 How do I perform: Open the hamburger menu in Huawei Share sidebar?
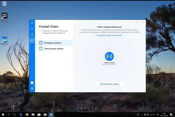pos(32,23)
